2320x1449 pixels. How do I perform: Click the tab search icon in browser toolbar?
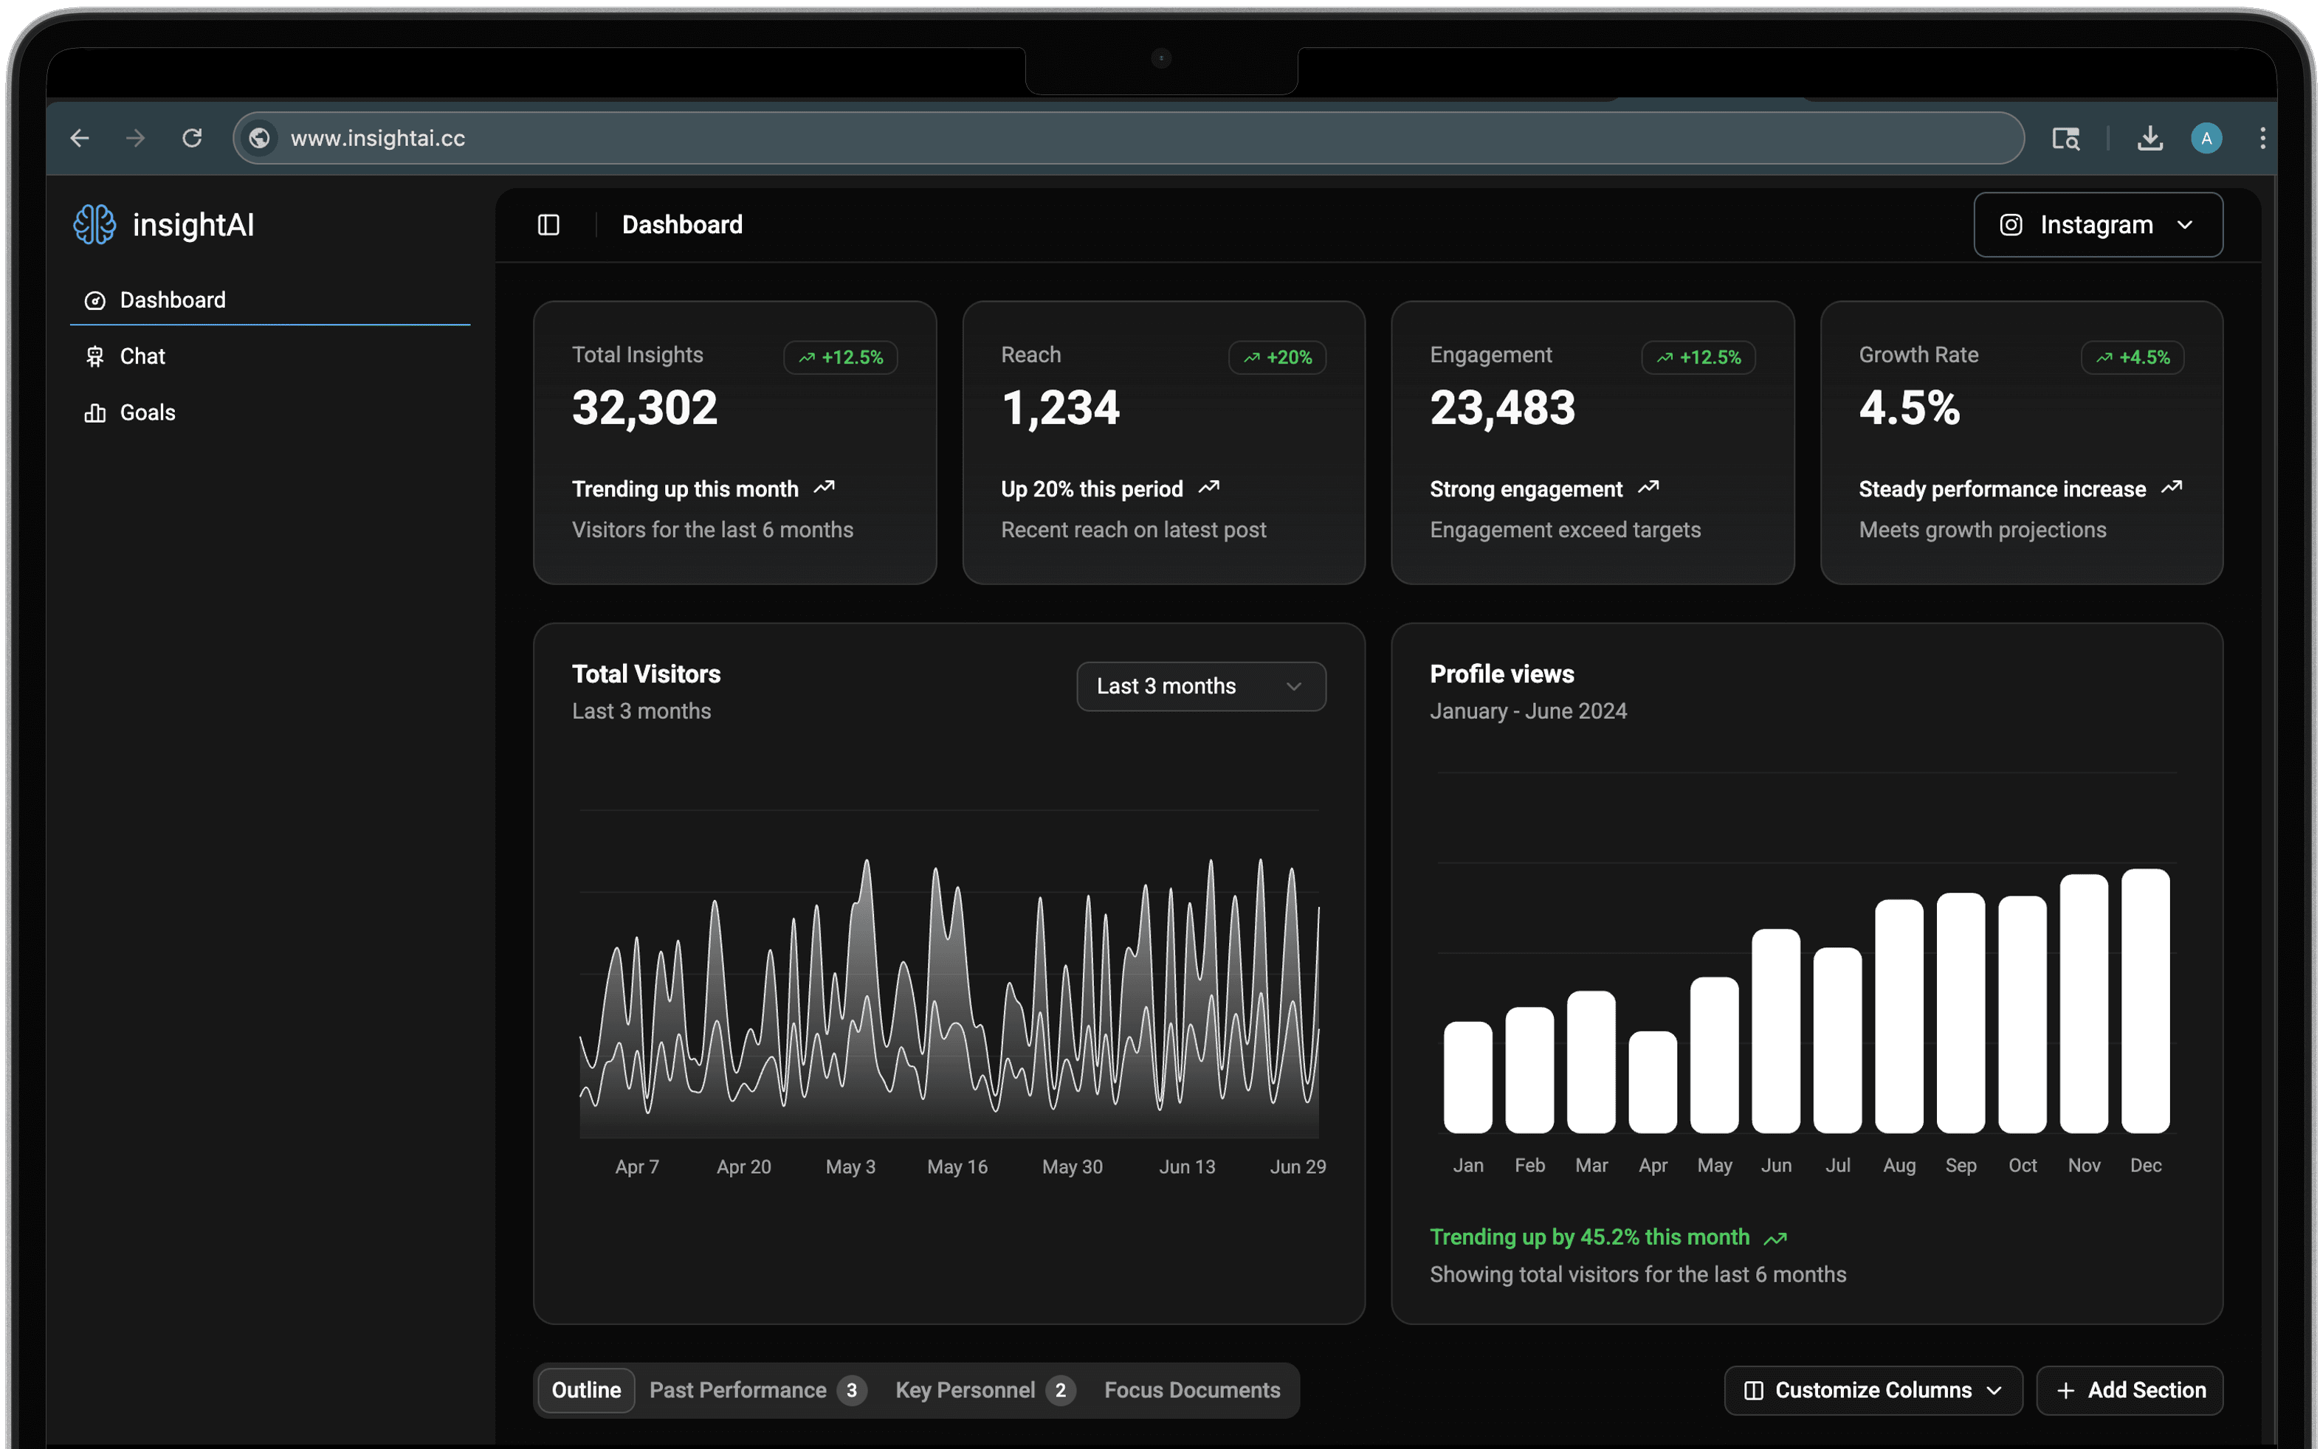pyautogui.click(x=2065, y=138)
